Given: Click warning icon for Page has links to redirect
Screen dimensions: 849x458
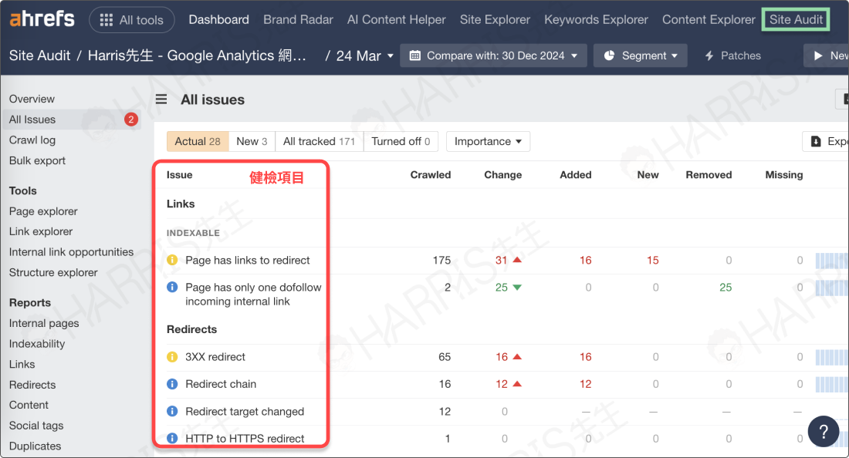Looking at the screenshot, I should (172, 260).
